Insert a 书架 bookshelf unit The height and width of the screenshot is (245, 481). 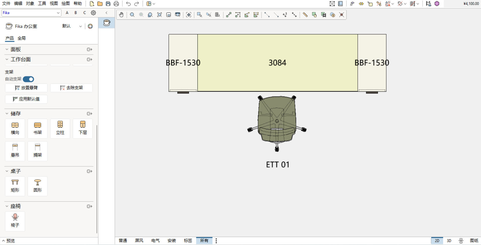point(38,129)
